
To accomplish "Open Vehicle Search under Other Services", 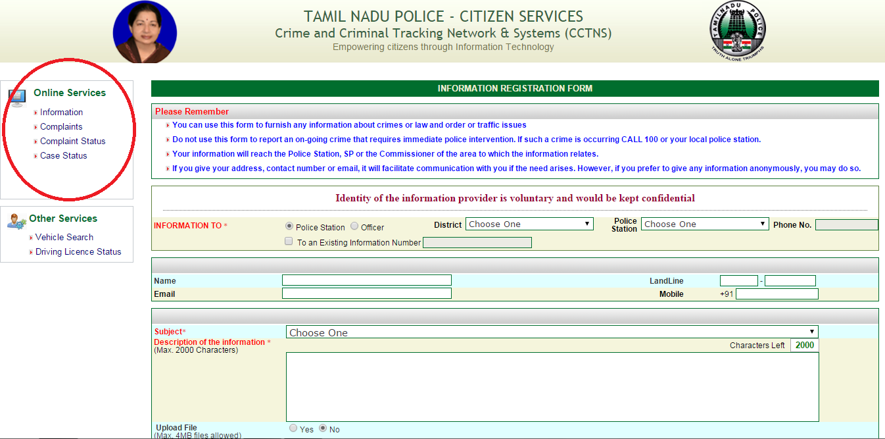I will (64, 237).
